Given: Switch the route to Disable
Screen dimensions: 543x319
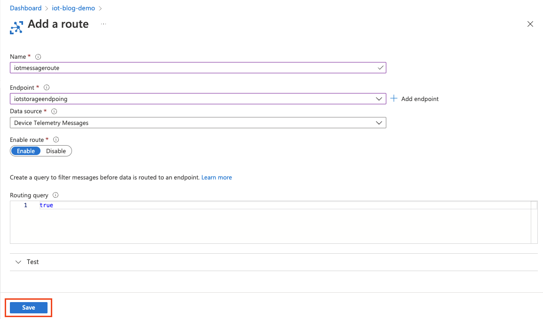Looking at the screenshot, I should [x=56, y=151].
